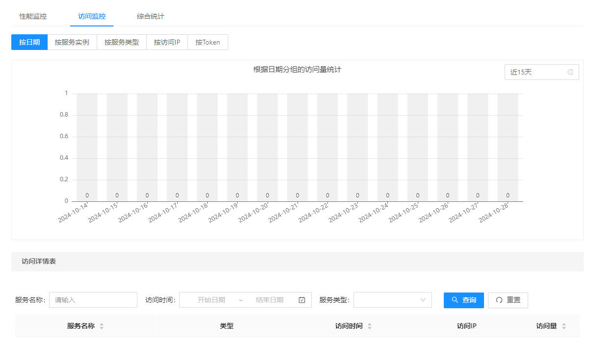Click the 查询 search button

464,300
